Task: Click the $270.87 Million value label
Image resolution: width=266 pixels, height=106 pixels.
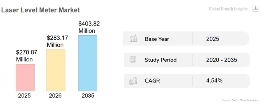Action: [27, 56]
